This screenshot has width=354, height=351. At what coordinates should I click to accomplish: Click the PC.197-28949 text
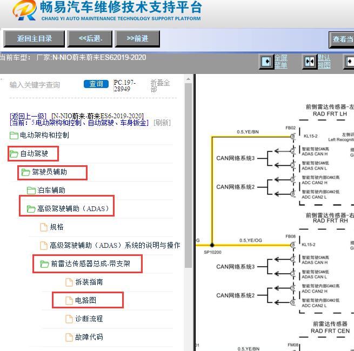[124, 86]
